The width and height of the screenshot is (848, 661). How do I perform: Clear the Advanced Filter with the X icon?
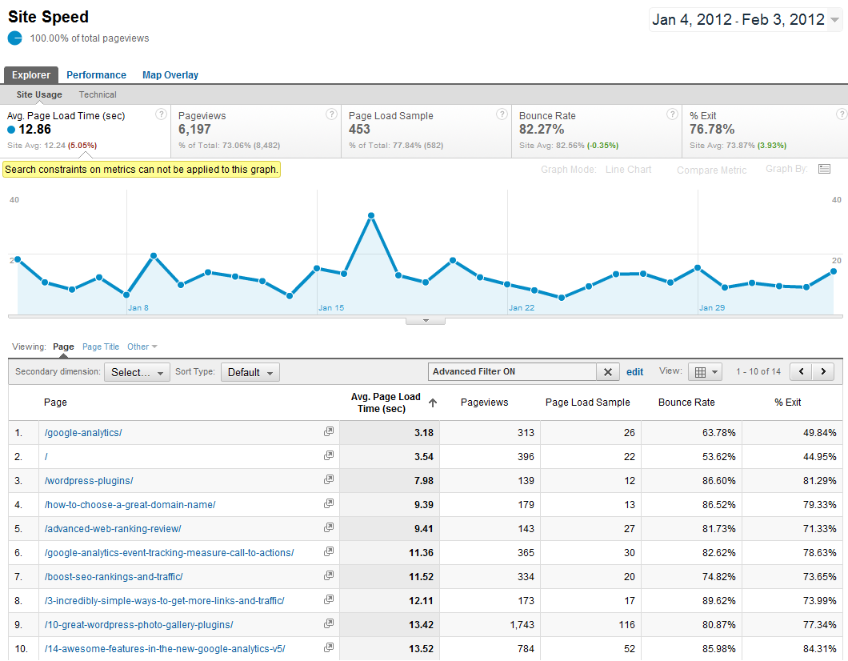[x=608, y=371]
